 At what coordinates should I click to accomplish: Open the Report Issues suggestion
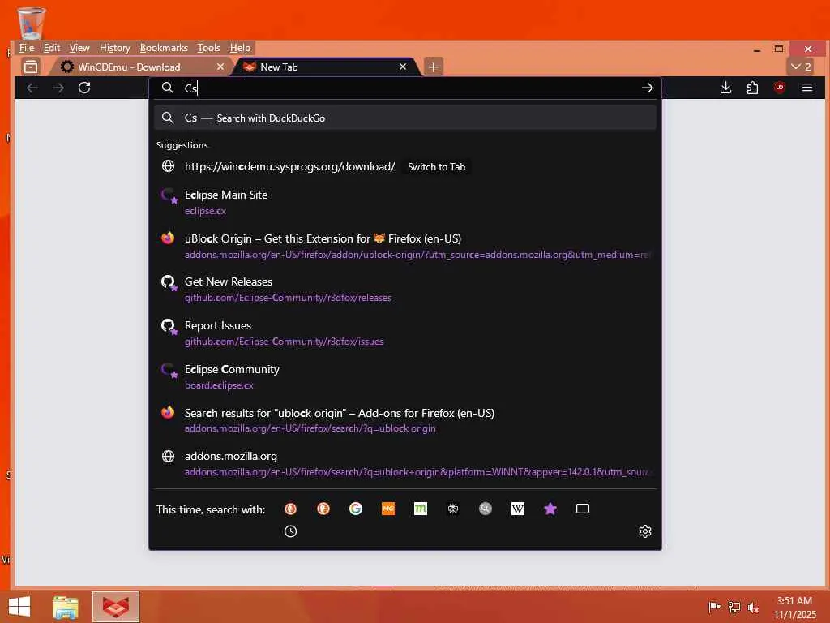coord(405,333)
